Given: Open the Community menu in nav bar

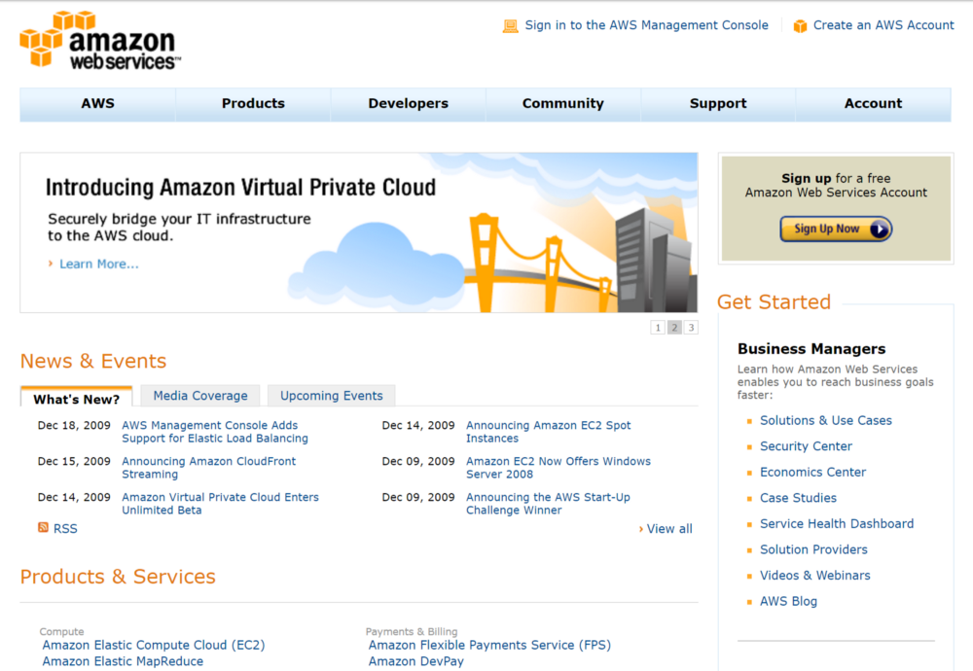Looking at the screenshot, I should click(562, 103).
